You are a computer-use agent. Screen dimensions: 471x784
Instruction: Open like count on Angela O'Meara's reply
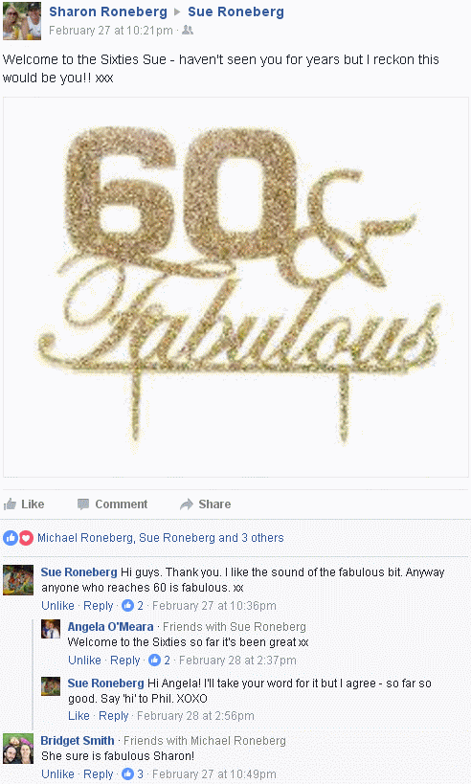click(160, 660)
